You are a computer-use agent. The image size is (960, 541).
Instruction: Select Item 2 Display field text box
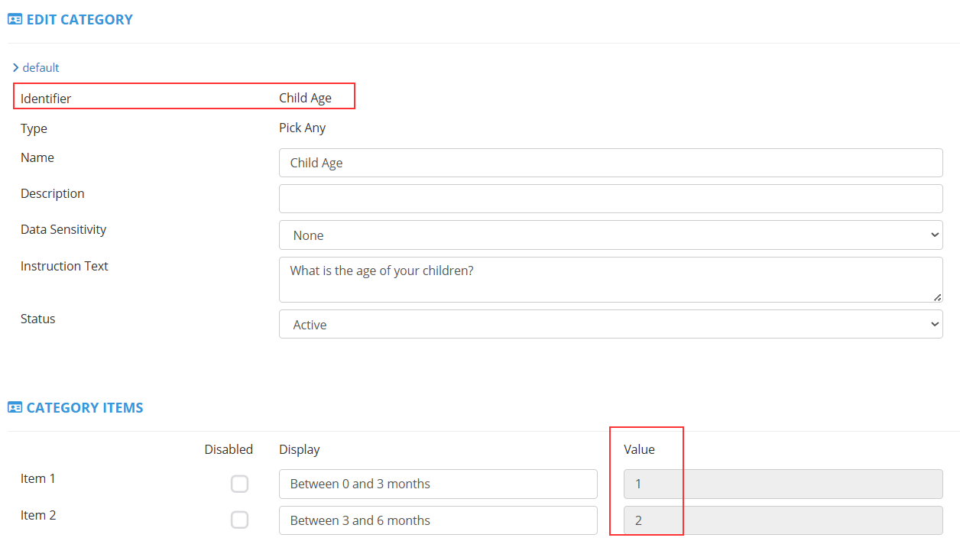point(438,520)
